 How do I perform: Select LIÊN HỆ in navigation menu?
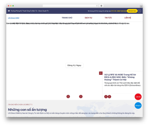[x=128, y=18]
